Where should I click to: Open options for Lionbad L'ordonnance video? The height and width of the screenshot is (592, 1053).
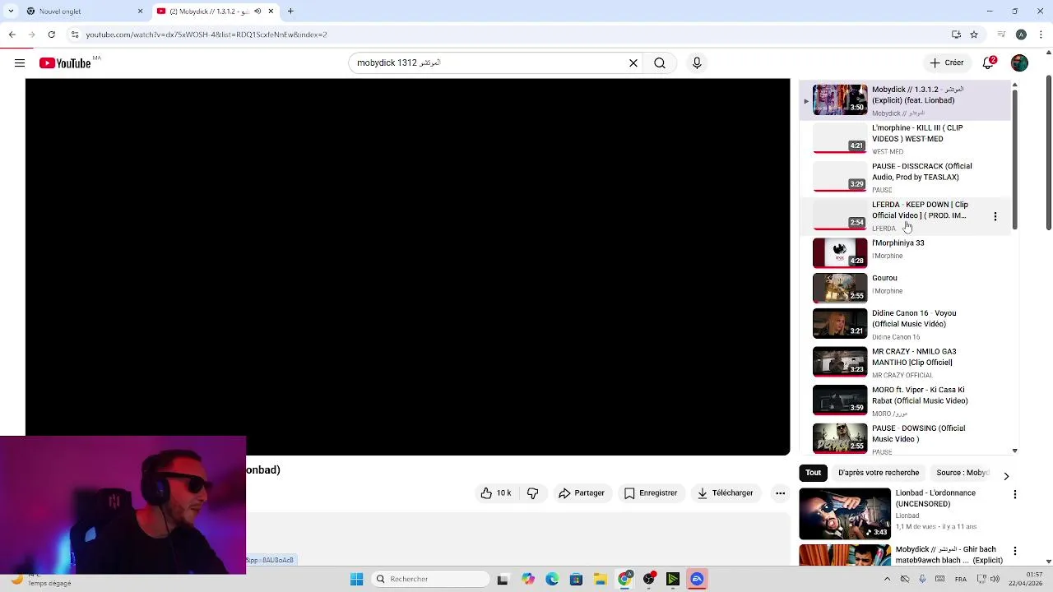click(1015, 494)
